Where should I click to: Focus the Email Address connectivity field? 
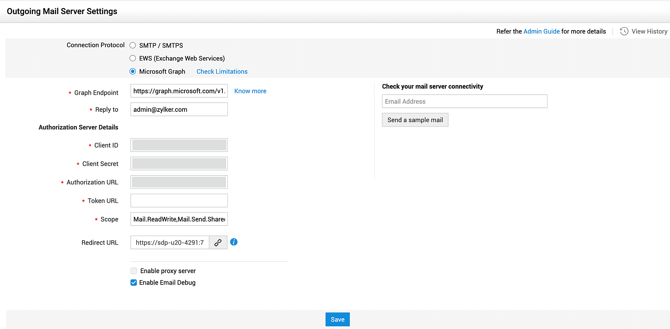[x=464, y=101]
